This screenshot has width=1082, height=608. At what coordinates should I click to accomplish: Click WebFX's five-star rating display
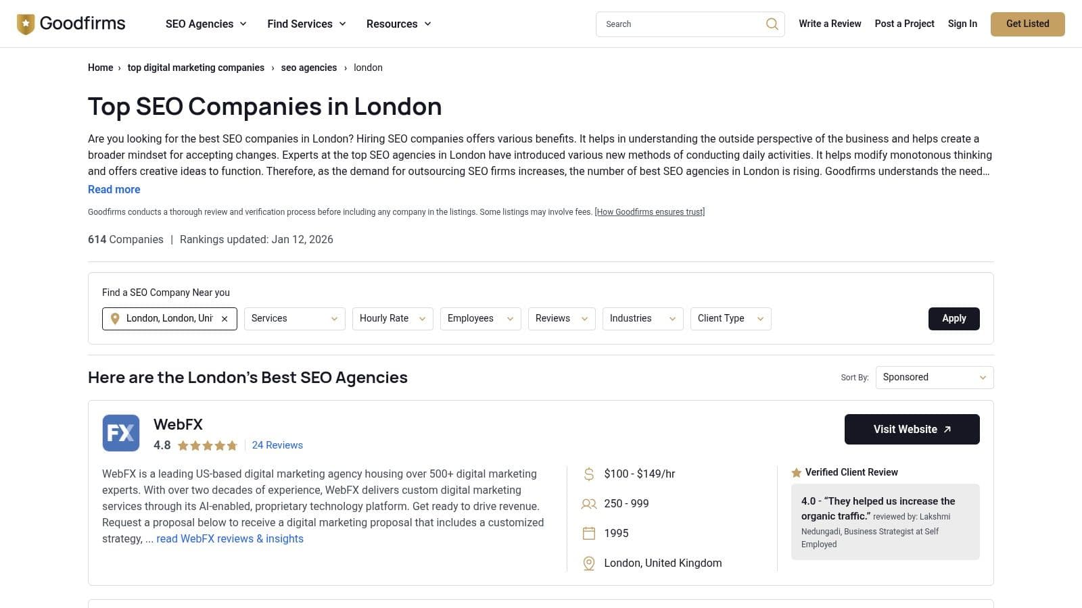pos(207,445)
